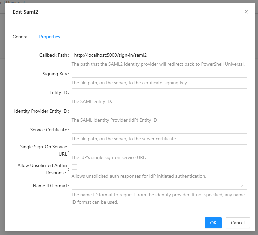Focus the Single Sign-On Service URL field
Screen dimensions: 258x235
pyautogui.click(x=159, y=148)
